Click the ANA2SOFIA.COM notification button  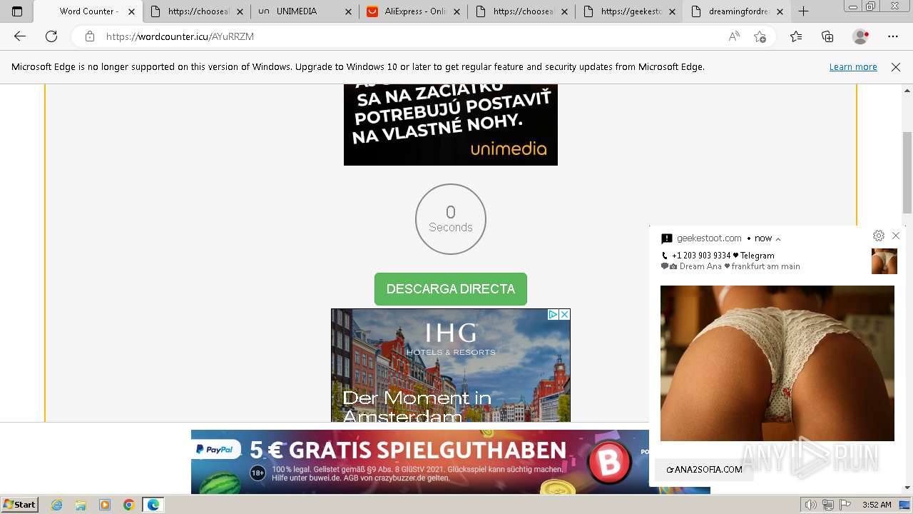[x=704, y=470]
